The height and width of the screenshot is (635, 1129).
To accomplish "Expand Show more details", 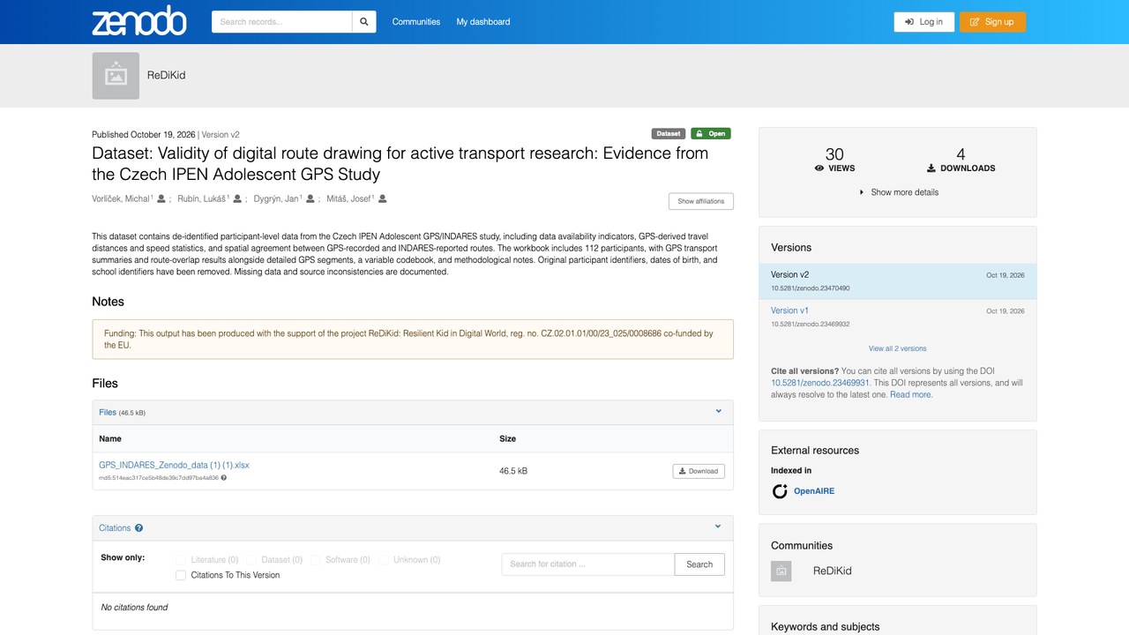I will pos(898,192).
